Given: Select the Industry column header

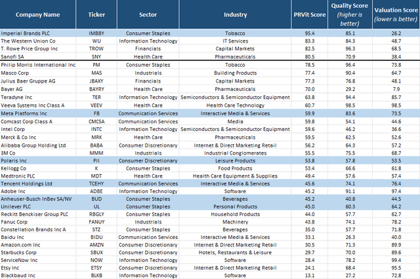Looking at the screenshot, I should (235, 14).
